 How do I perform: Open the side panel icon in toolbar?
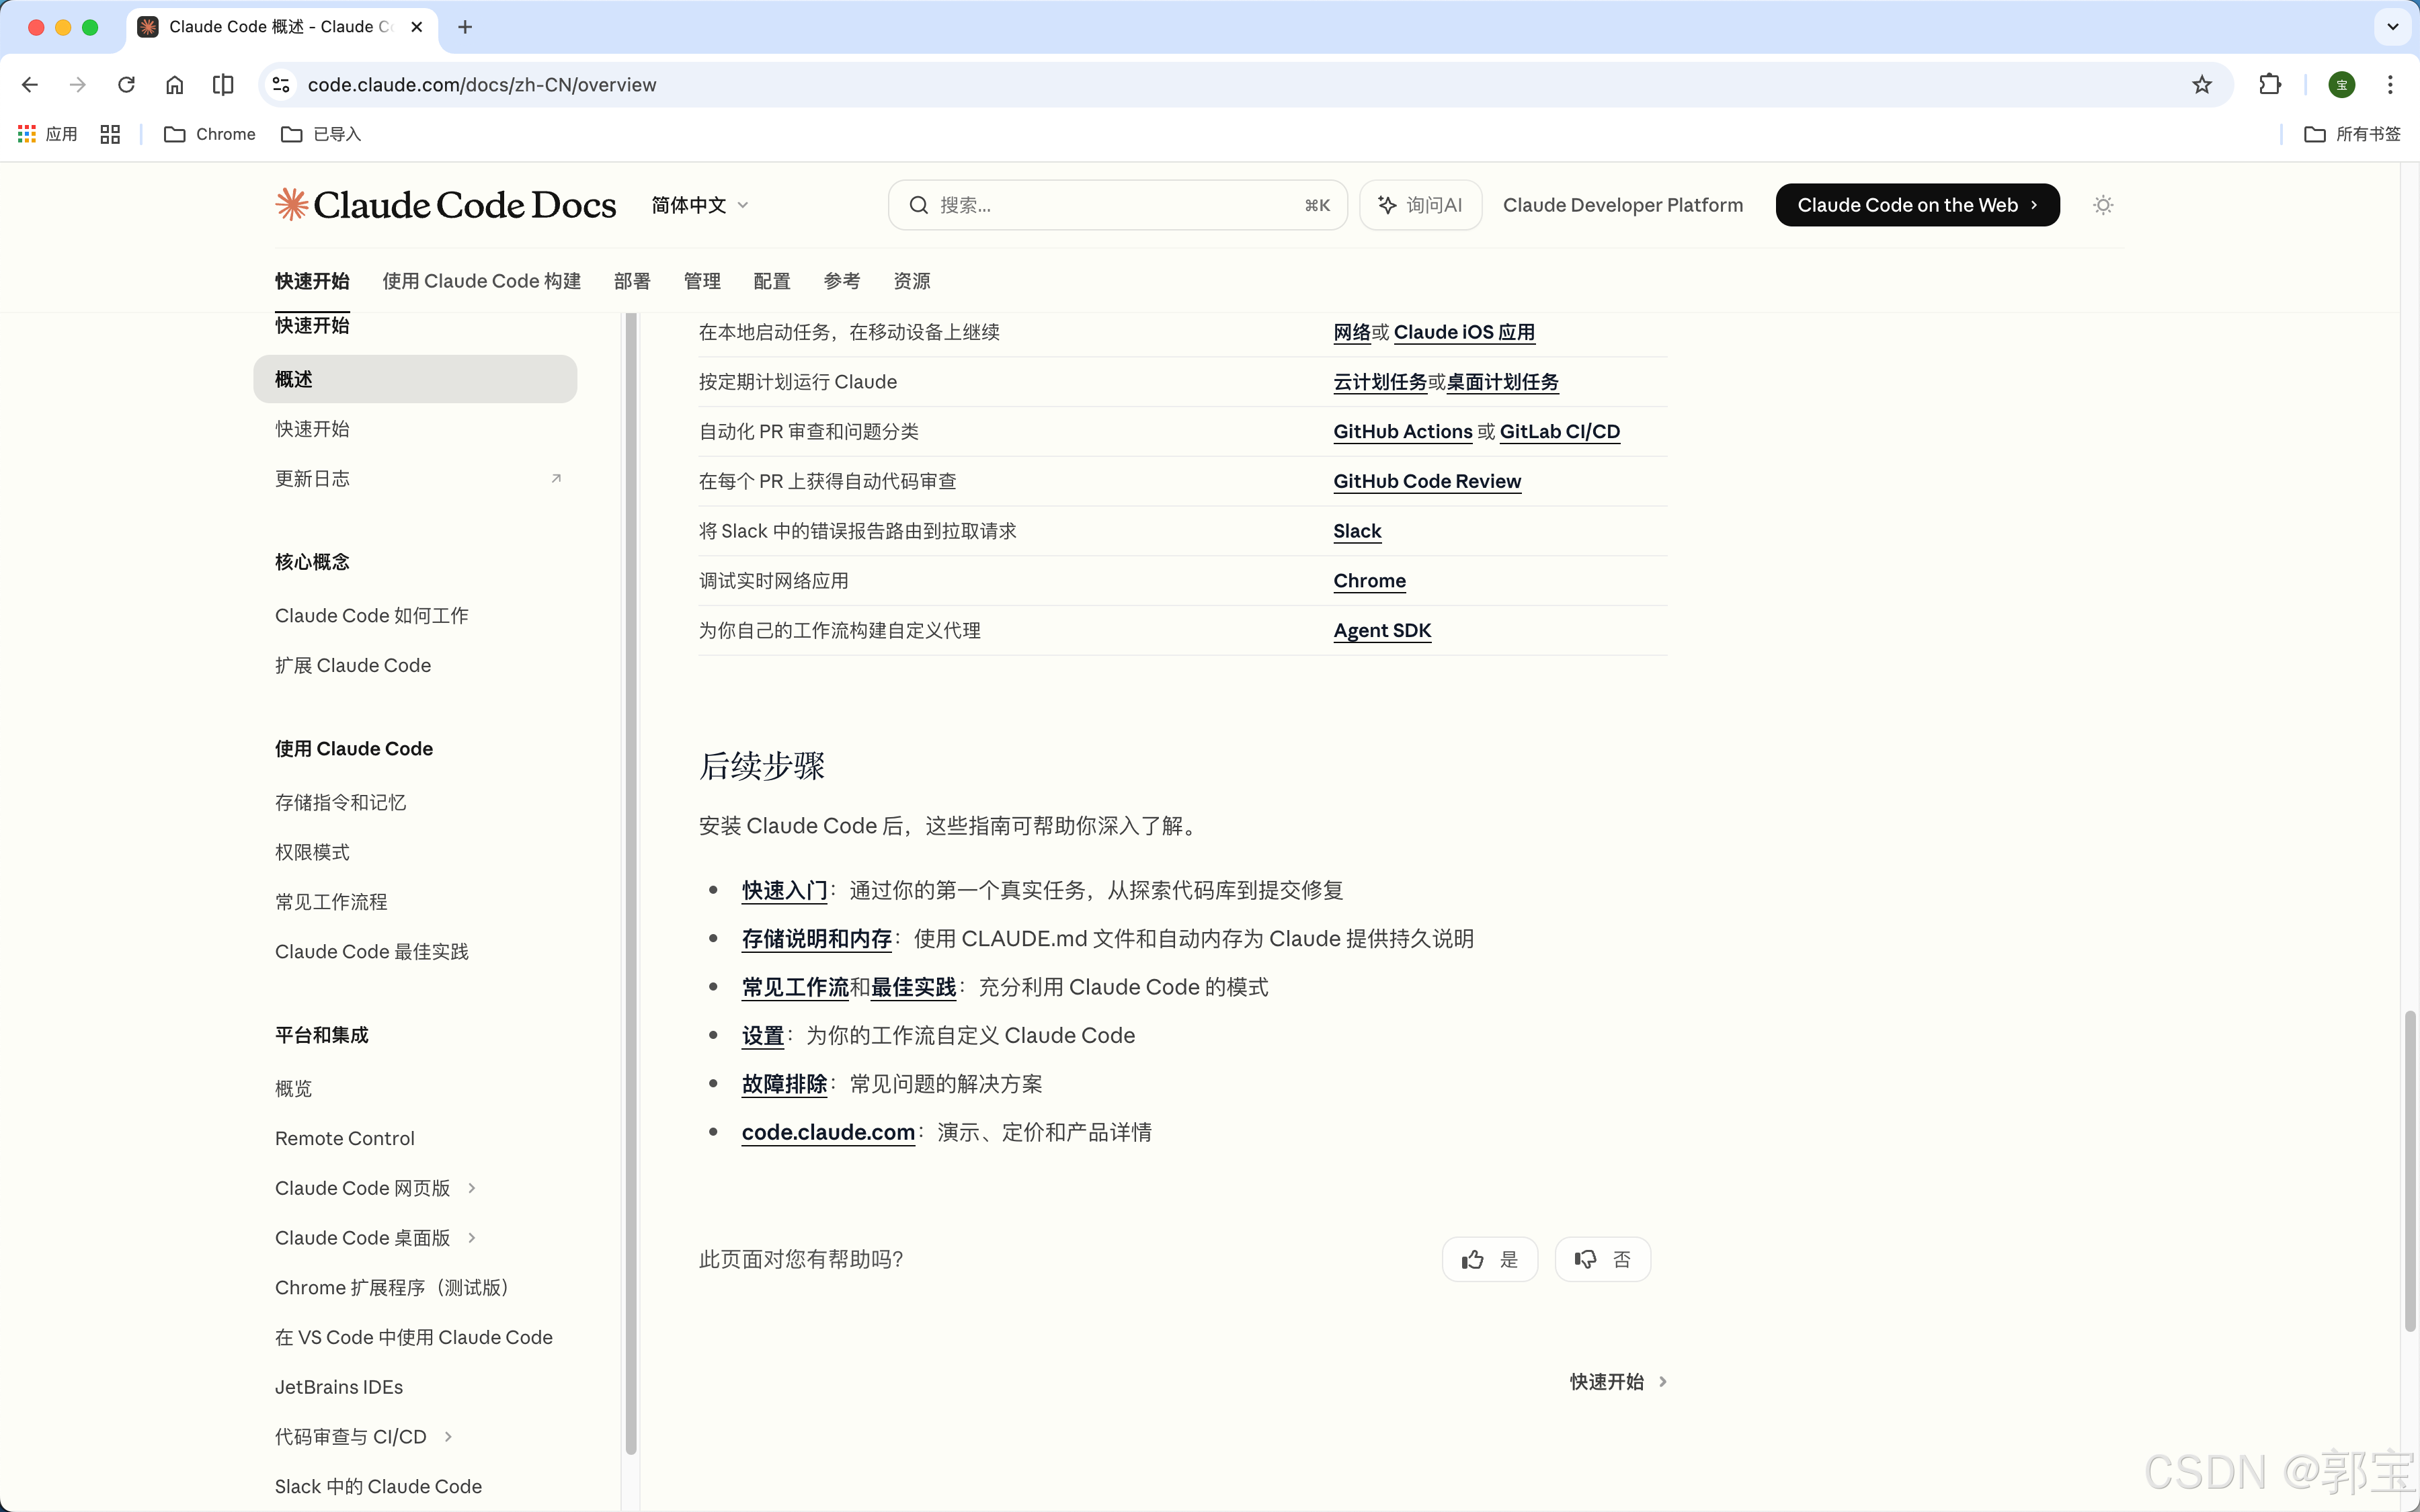tap(223, 85)
